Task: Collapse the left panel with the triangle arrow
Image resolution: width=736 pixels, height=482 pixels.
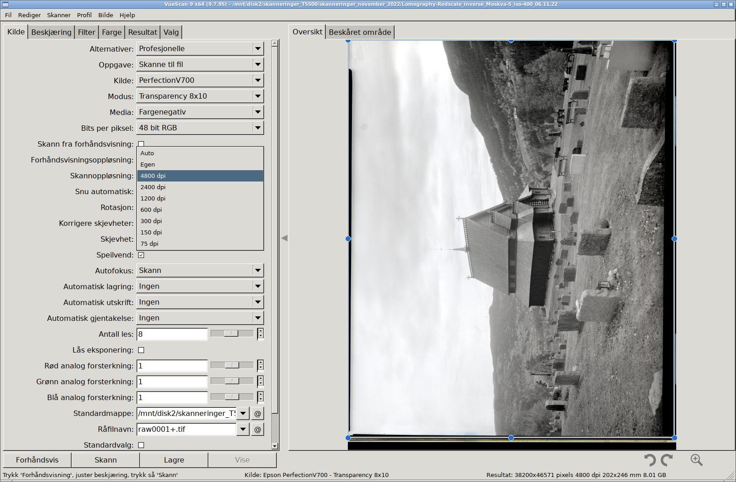Action: (x=284, y=238)
